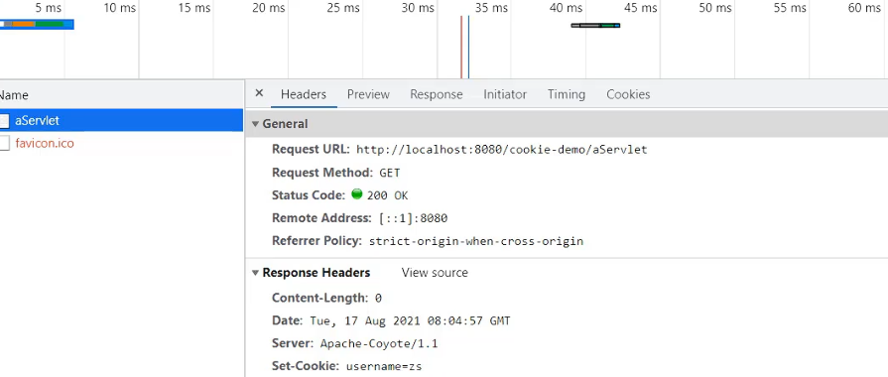The height and width of the screenshot is (377, 888).
Task: Open the Initiator tab
Action: 505,94
